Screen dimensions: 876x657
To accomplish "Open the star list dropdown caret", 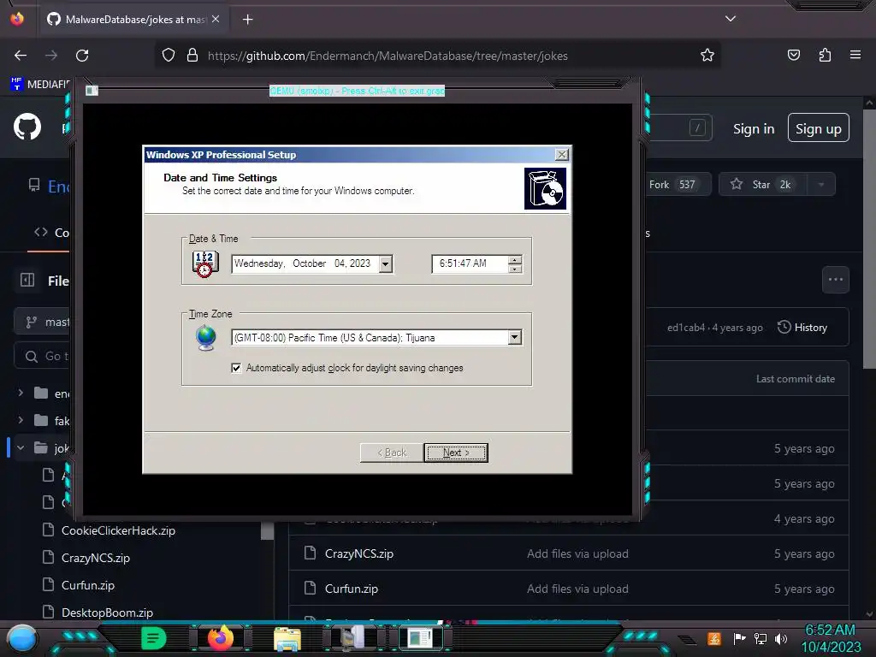I will 821,185.
